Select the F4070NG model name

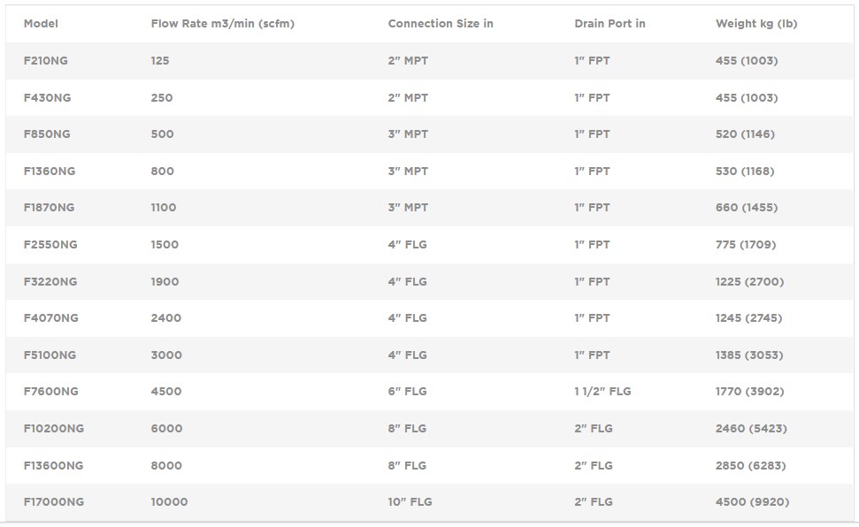click(50, 318)
